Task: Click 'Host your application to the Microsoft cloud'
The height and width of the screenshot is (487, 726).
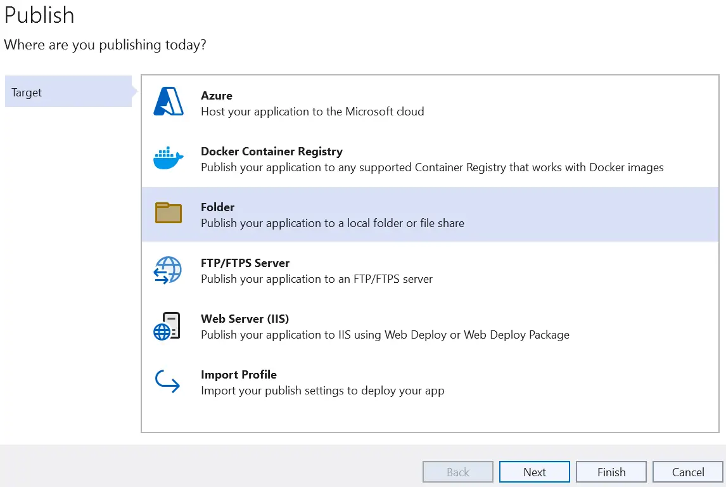Action: tap(312, 112)
